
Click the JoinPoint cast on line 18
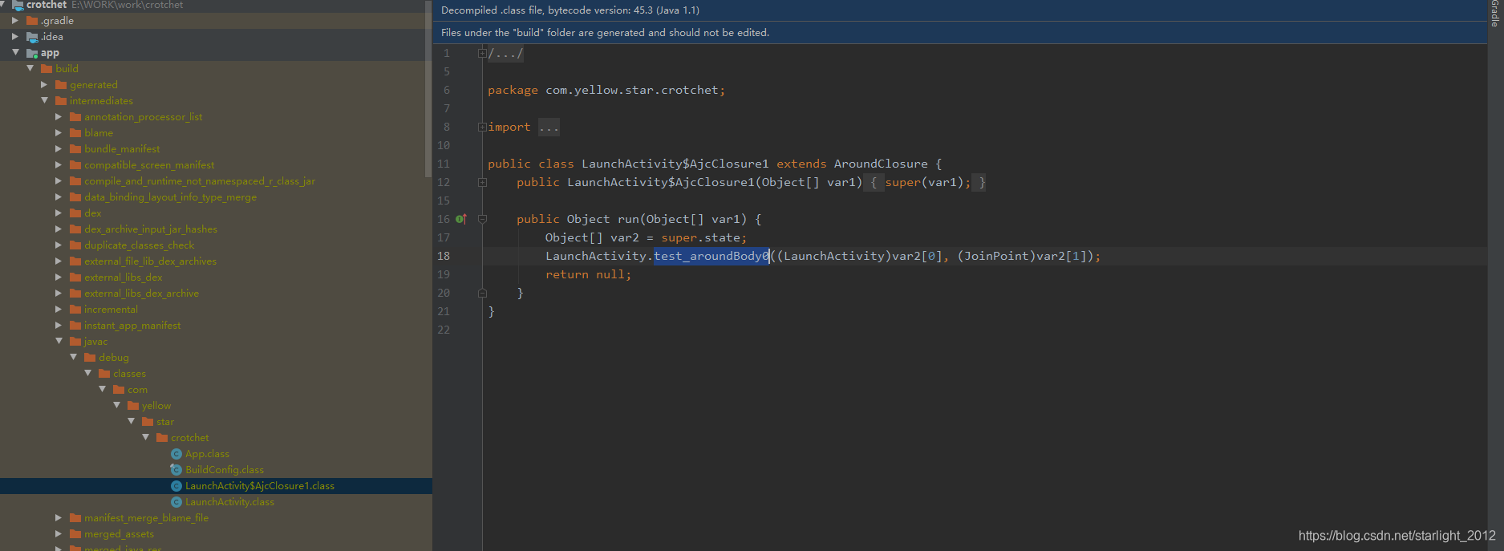pos(996,256)
